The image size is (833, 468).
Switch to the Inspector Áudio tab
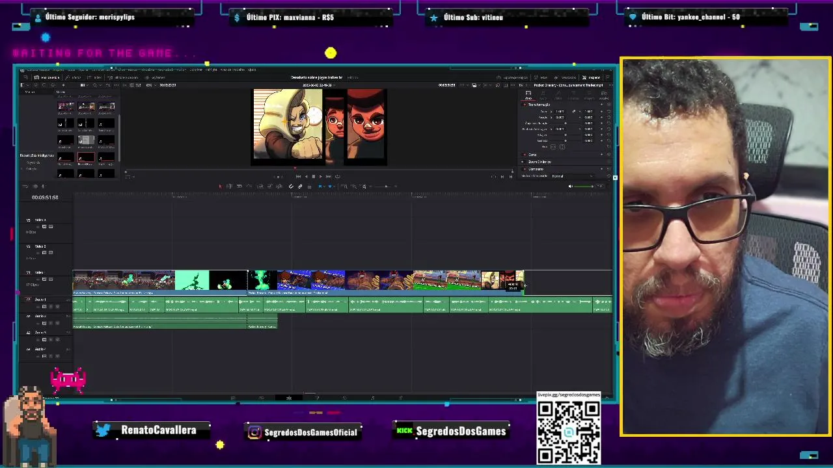pos(543,95)
